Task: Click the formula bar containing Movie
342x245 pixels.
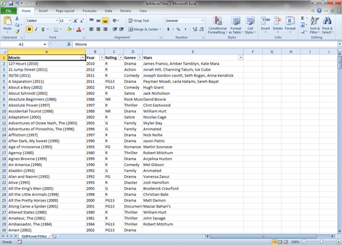Action: (205, 44)
